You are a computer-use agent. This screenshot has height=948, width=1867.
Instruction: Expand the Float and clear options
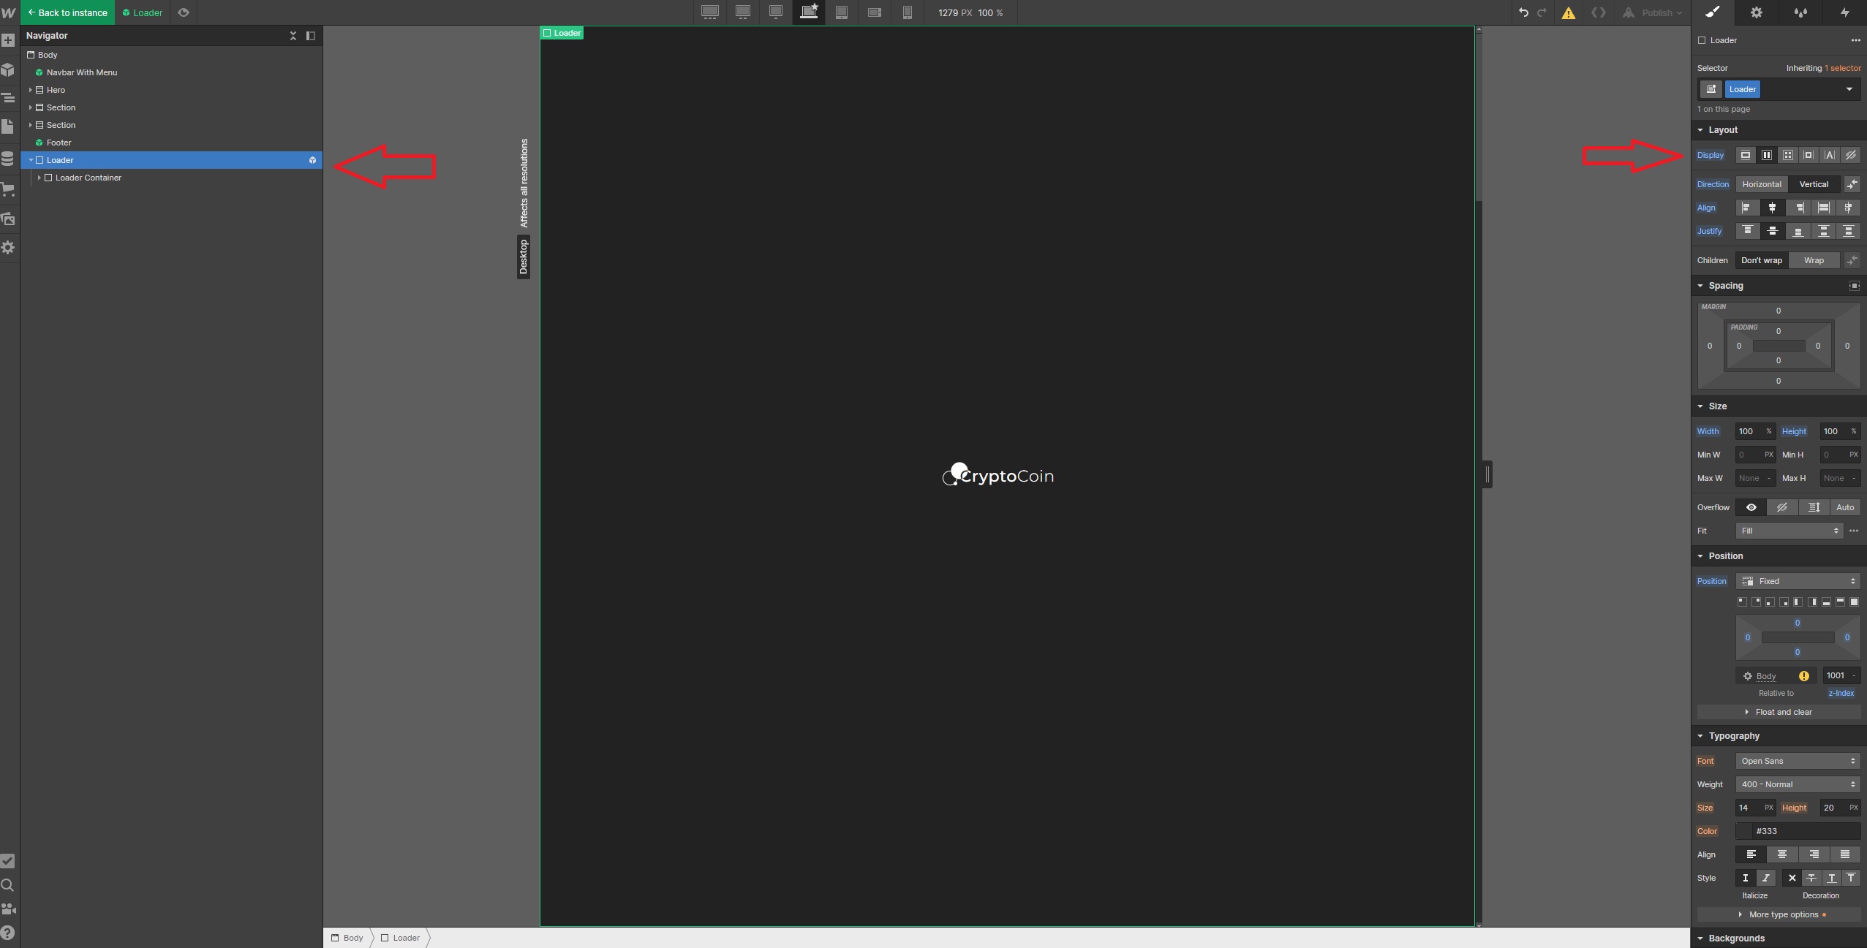point(1779,712)
